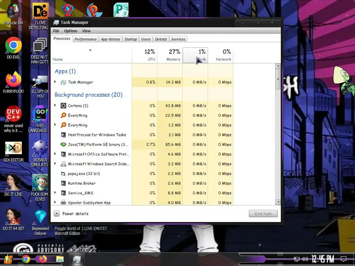The image size is (355, 266).
Task: Select the Dev C++ desktop icon
Action: pos(14,114)
